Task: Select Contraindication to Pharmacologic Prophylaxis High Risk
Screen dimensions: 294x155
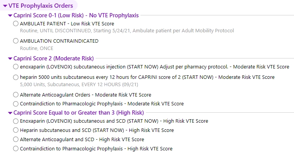Action: pos(15,148)
